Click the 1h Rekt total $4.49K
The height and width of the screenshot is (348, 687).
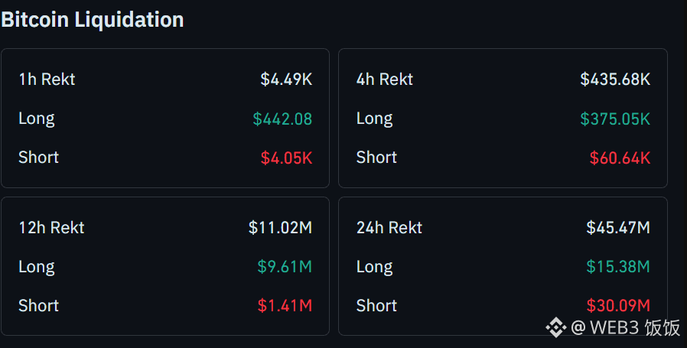click(x=286, y=80)
